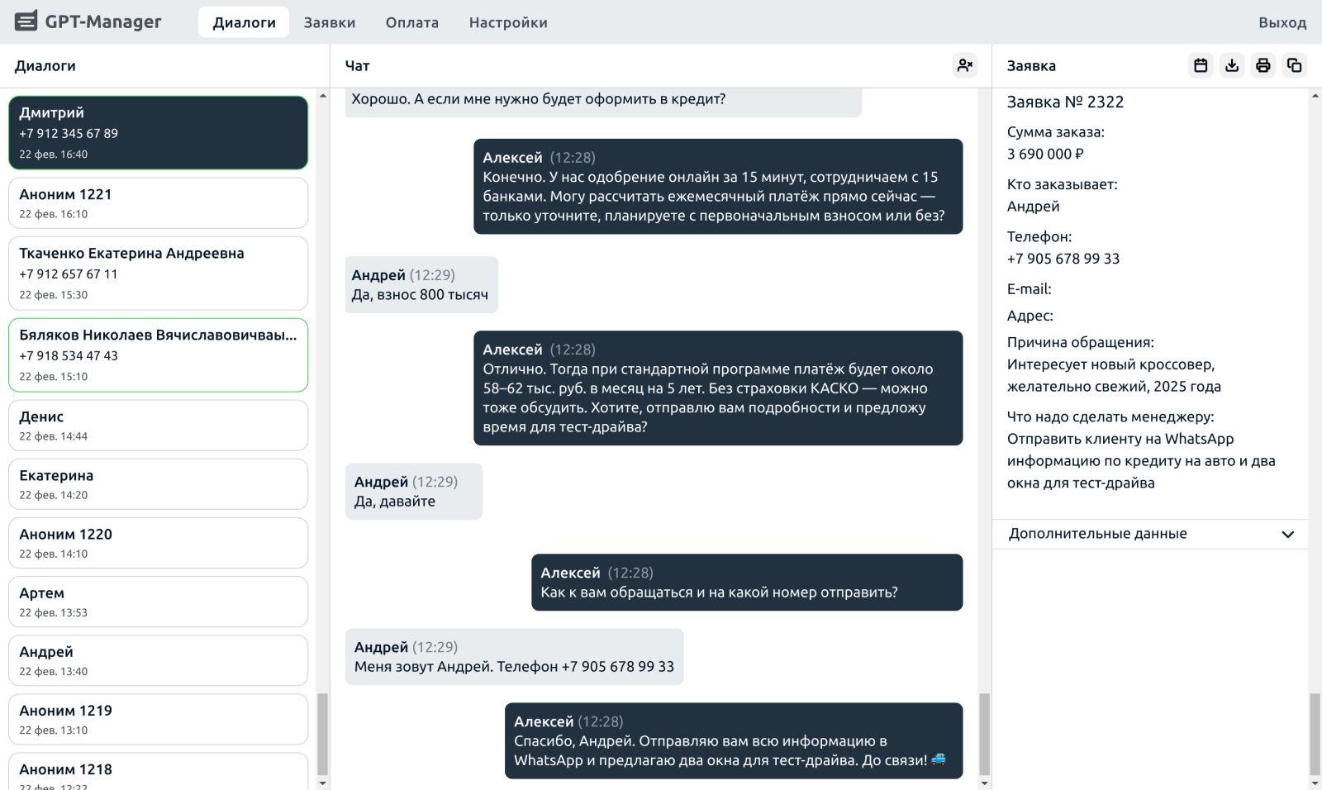Open dialog with Ткаченко Екатерина Андреевна
Image resolution: width=1322 pixels, height=790 pixels.
coord(158,273)
